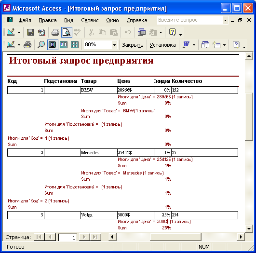Restore the inner document window
The image size is (256, 253).
[240, 20]
